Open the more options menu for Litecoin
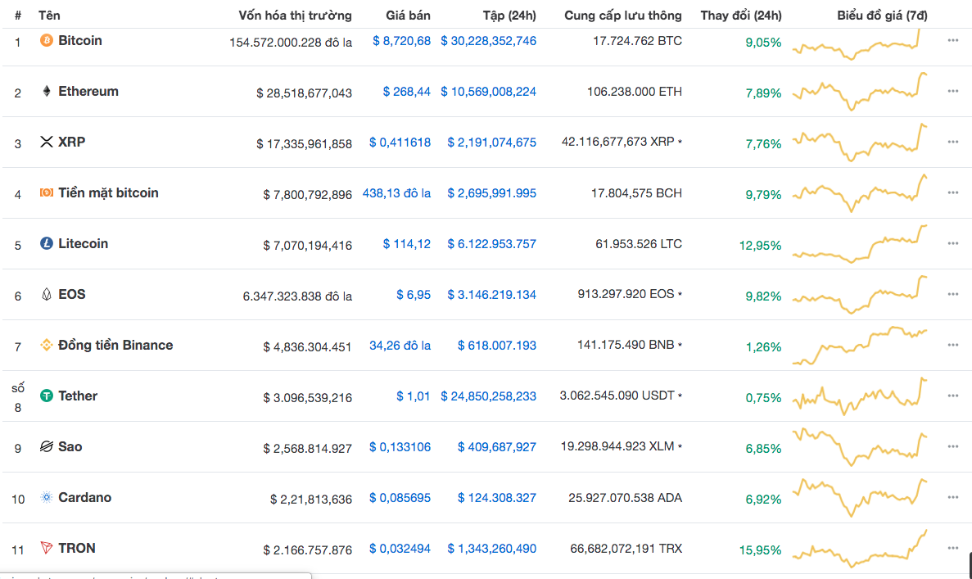 coord(952,243)
